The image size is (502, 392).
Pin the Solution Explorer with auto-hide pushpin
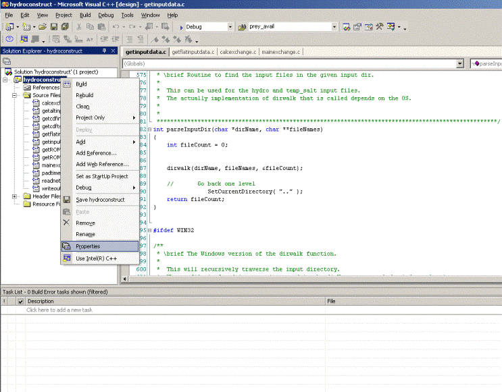(x=104, y=51)
